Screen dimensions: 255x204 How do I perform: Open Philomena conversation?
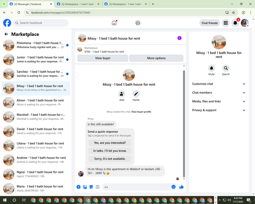pos(36,45)
